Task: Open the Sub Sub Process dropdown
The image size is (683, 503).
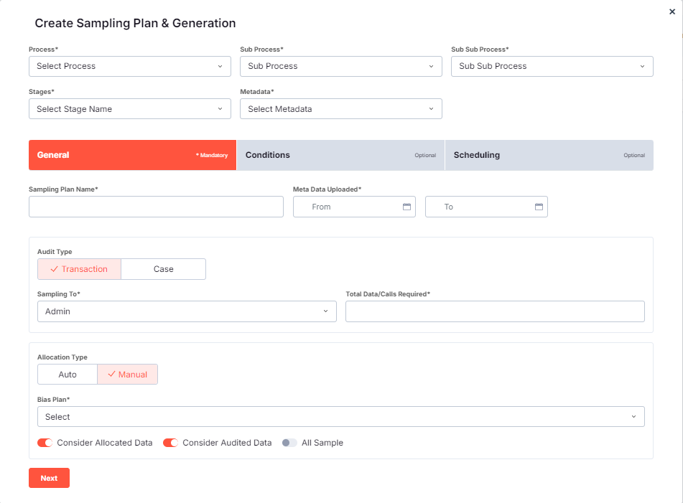Action: 552,65
